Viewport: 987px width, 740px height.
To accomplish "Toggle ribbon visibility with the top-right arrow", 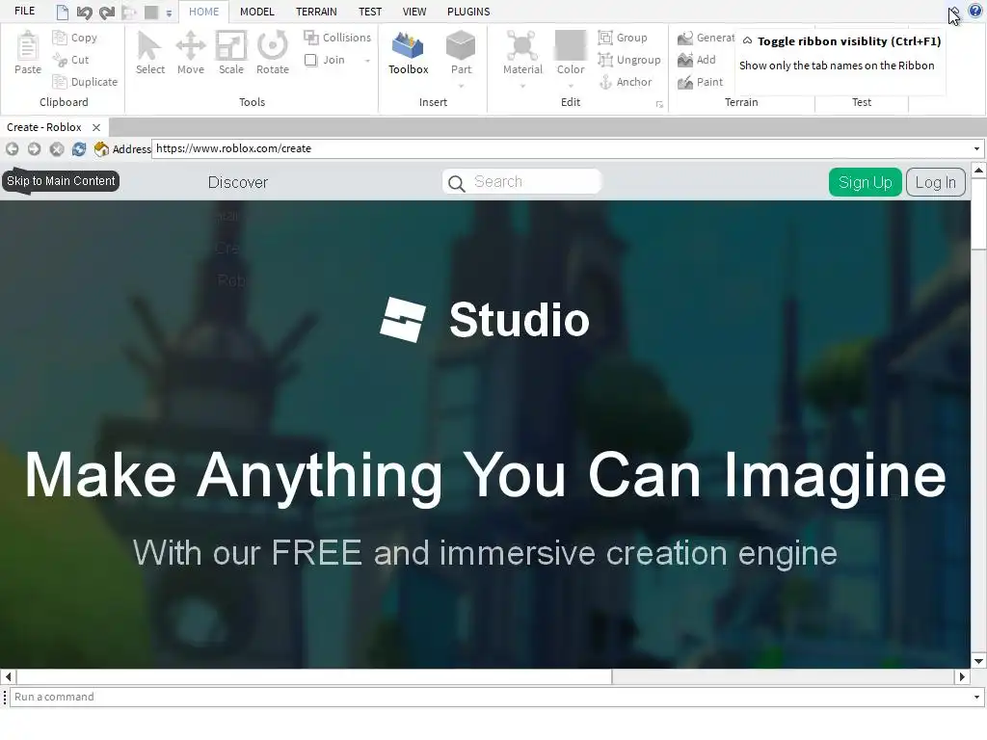I will [x=953, y=12].
